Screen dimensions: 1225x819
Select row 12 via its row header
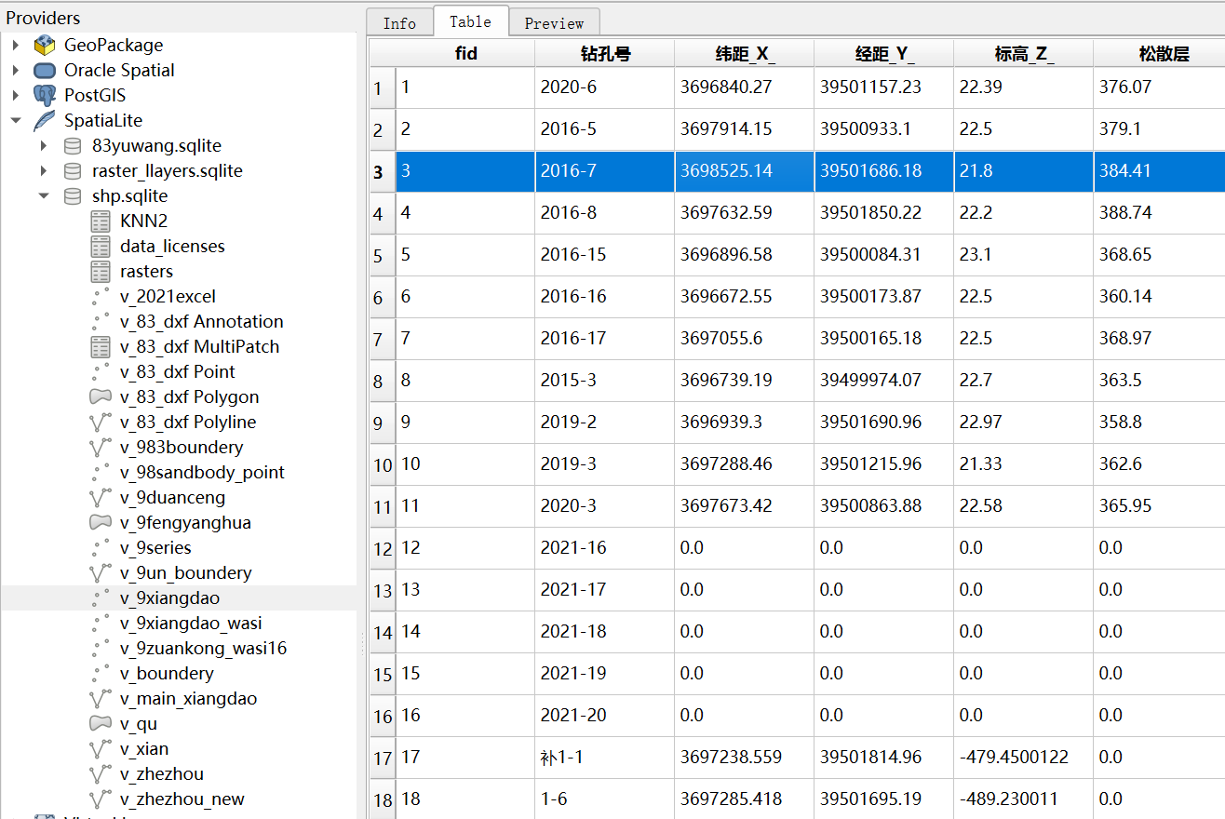coord(383,549)
